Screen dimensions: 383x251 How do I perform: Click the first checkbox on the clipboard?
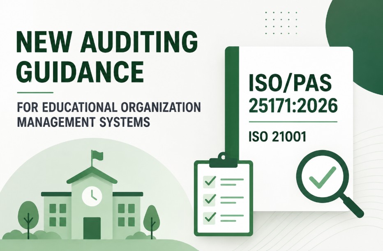210,182
